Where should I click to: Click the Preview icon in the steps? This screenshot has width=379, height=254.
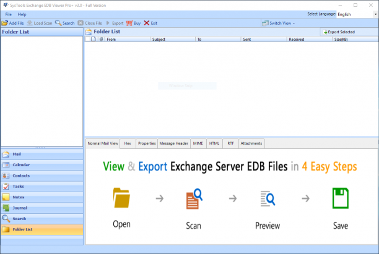(268, 199)
